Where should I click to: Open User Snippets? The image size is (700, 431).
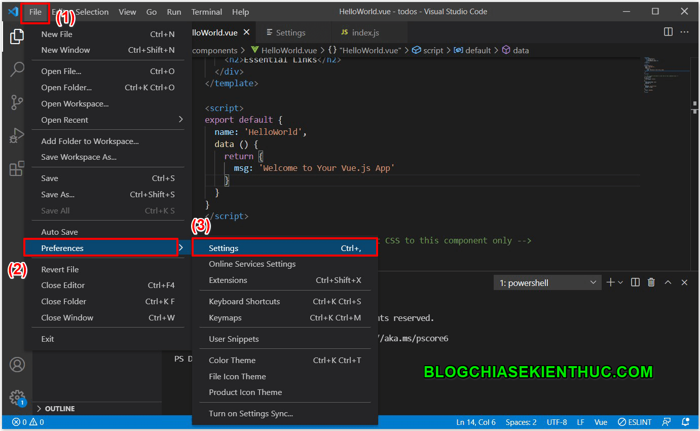point(285,339)
